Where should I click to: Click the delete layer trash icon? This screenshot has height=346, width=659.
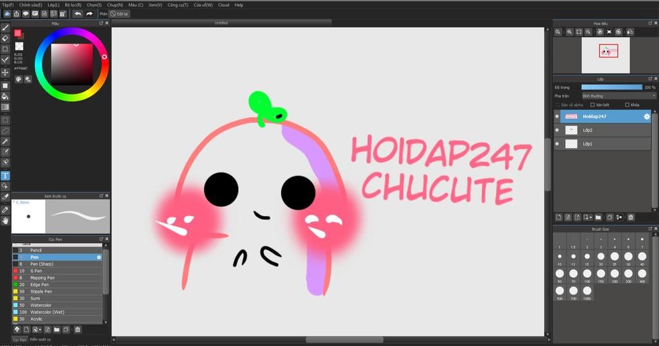(x=631, y=217)
